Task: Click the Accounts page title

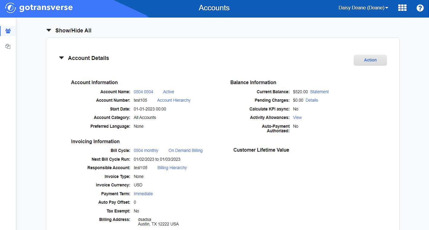Action: click(214, 8)
